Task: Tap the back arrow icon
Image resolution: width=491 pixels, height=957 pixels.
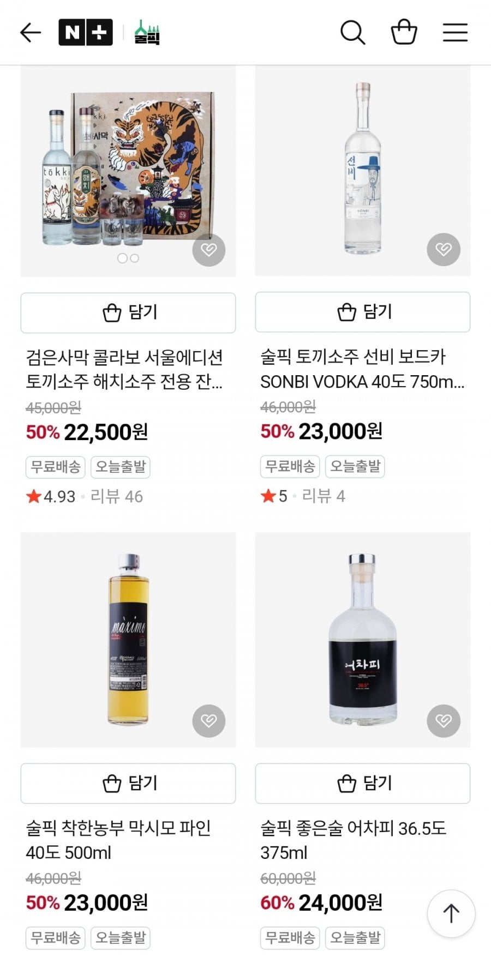Action: tap(31, 33)
